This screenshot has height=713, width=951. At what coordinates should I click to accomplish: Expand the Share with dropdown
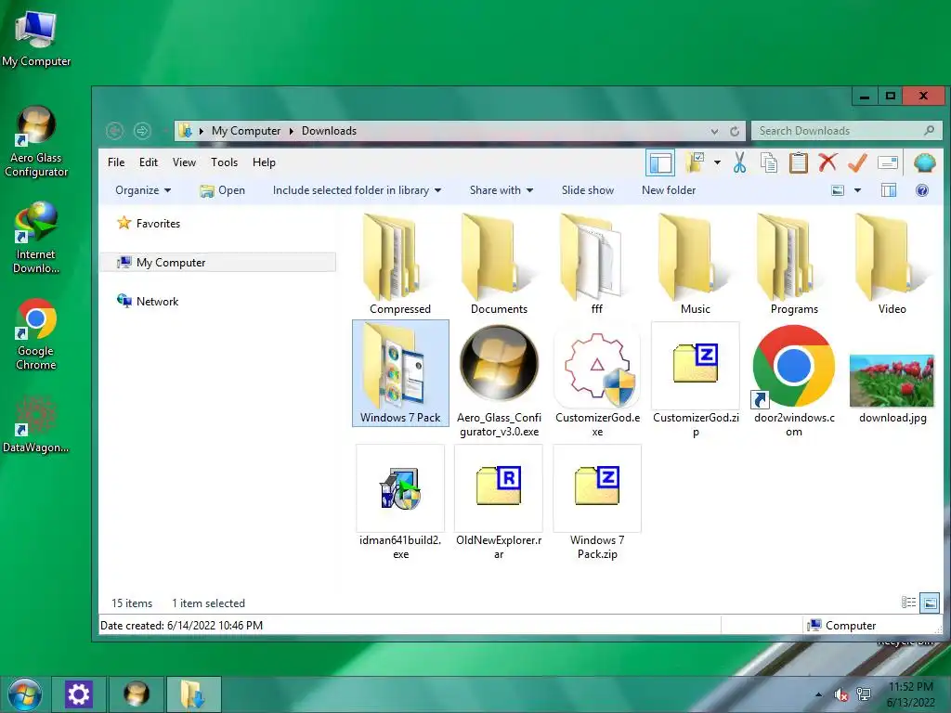501,190
